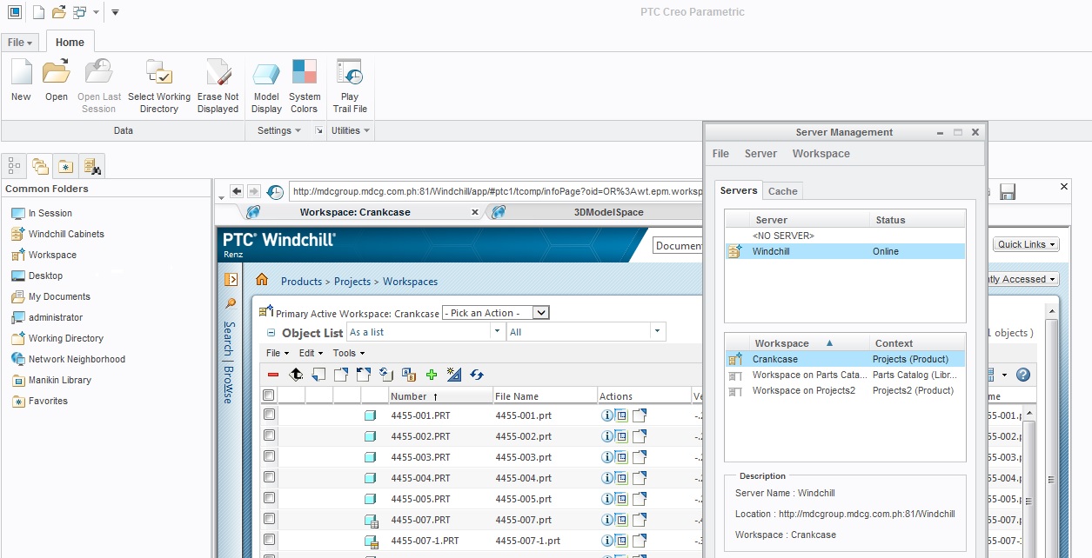
Task: Switch to the 3DModelSpace browser tab
Action: click(x=608, y=212)
